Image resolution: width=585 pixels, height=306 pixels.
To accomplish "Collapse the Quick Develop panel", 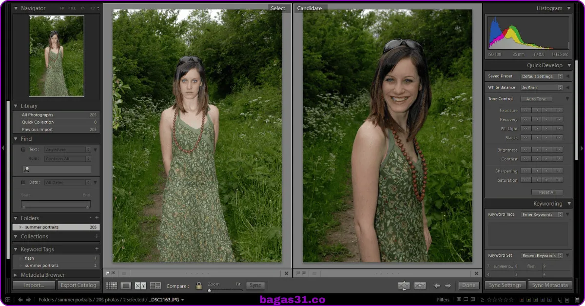I will click(568, 65).
